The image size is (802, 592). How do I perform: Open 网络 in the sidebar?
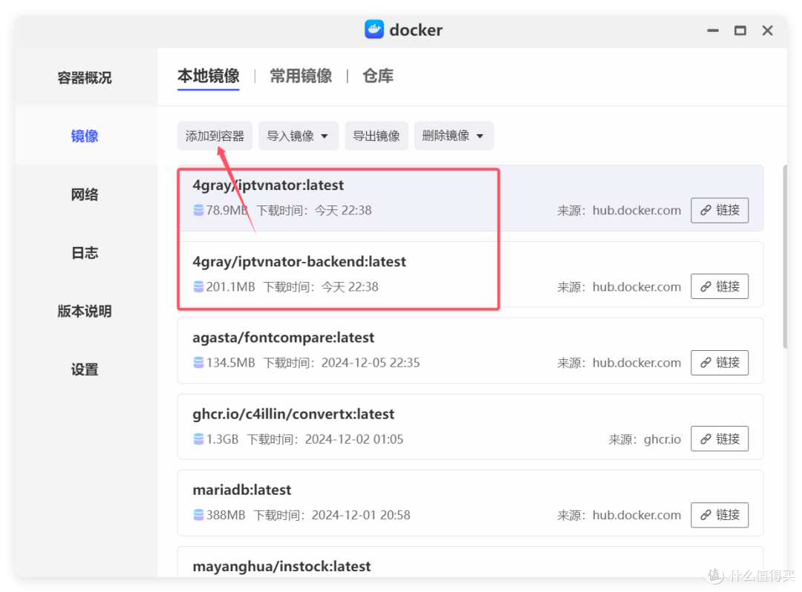[x=84, y=194]
